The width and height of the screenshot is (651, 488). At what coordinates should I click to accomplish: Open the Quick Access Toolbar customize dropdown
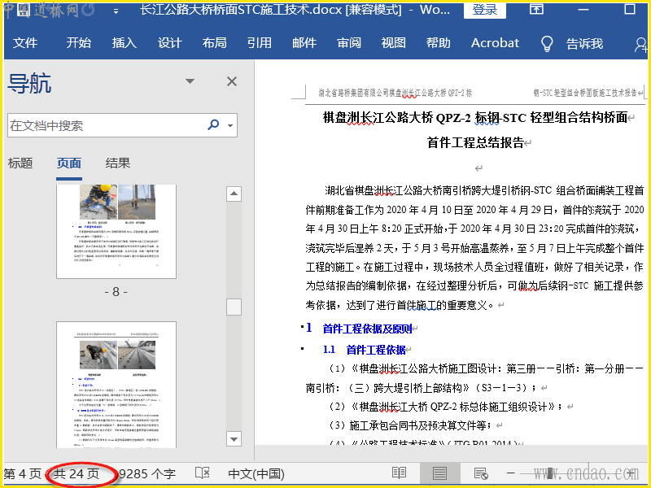115,11
